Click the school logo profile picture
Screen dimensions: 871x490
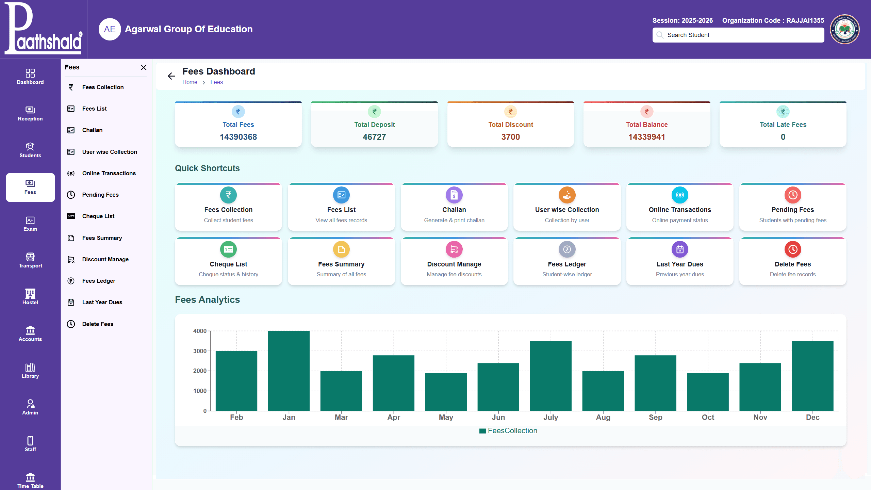coord(844,29)
